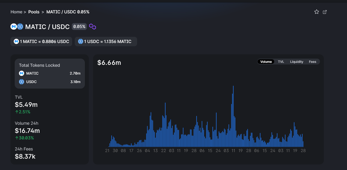Click 24h Fees value $8.37k

(x=25, y=157)
